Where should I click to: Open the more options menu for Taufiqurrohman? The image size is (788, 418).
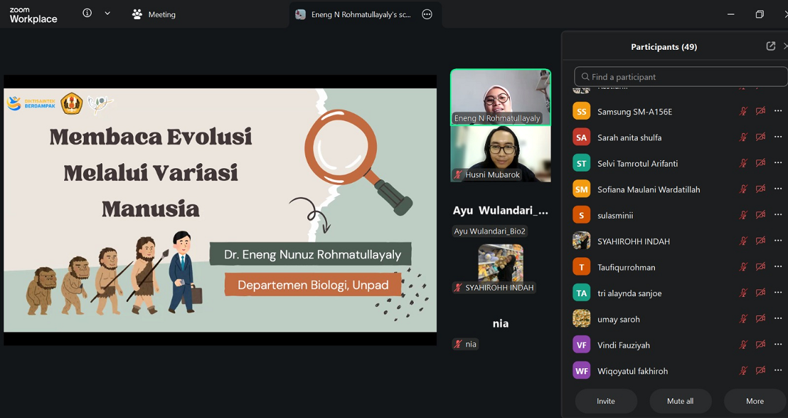(778, 267)
